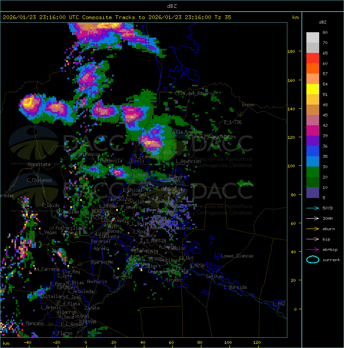Click the '-40' tick on bottom km axis
This screenshot has height=348, width=344.
coord(27,343)
